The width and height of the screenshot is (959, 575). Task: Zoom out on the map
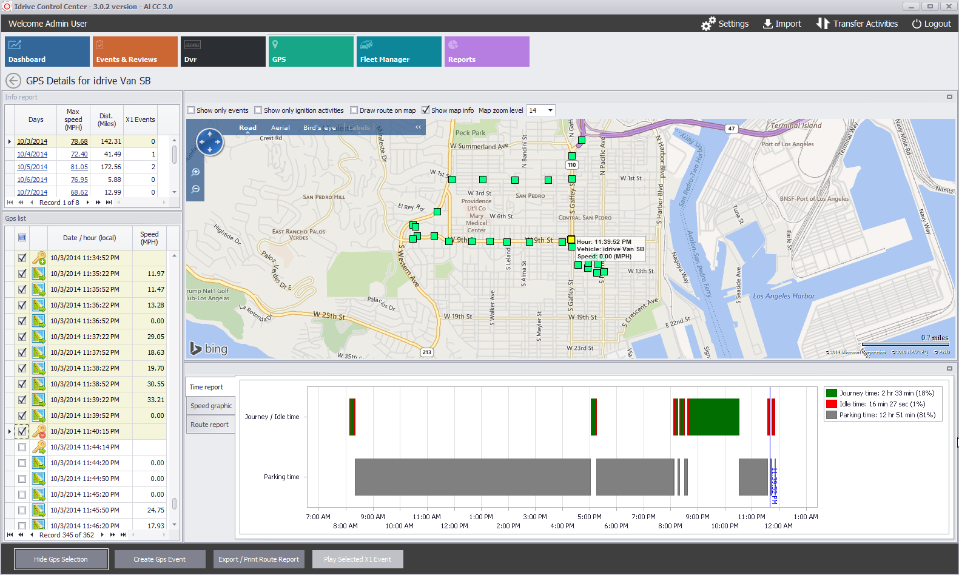[196, 189]
